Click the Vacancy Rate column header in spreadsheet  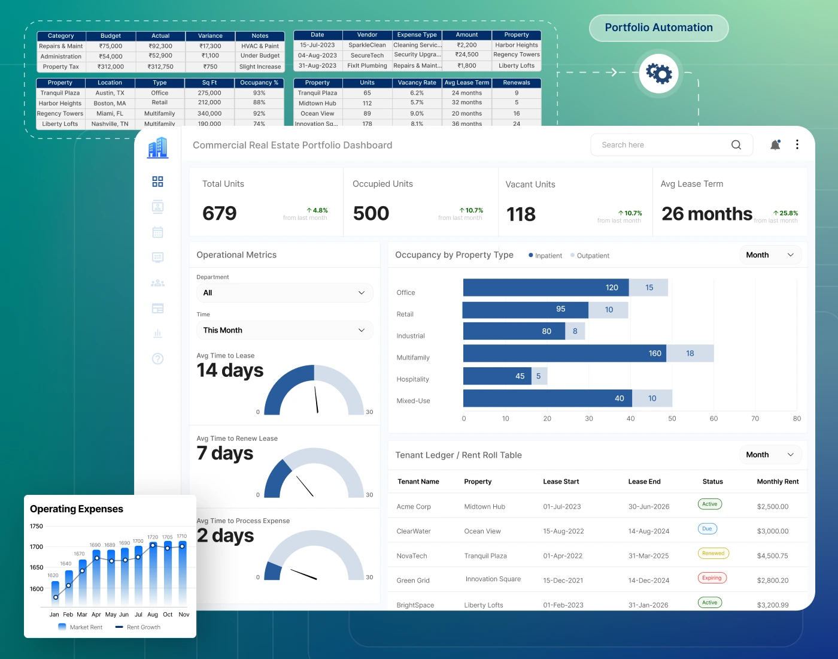click(417, 83)
